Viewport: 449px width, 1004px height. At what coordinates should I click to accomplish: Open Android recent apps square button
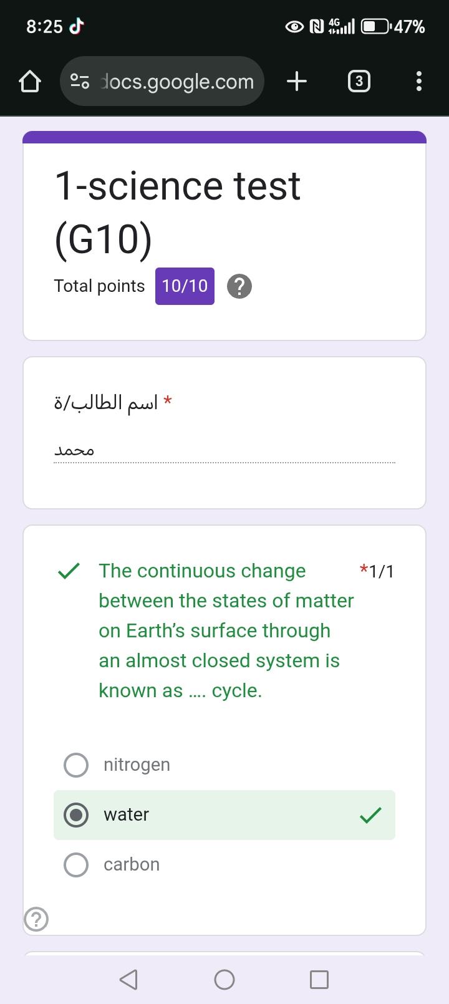point(319,980)
